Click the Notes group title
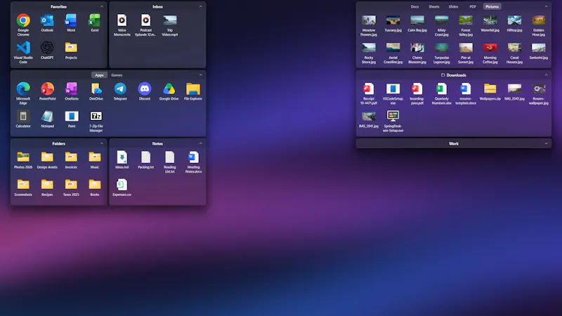Image resolution: width=562 pixels, height=316 pixels. 157,144
